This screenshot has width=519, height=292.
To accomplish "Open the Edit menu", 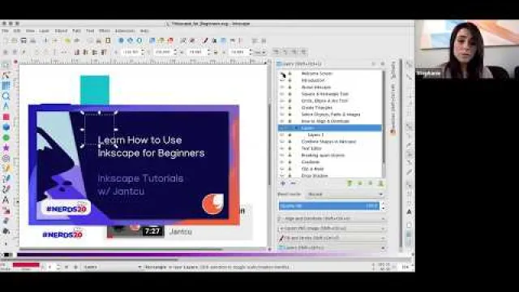I will (x=17, y=31).
